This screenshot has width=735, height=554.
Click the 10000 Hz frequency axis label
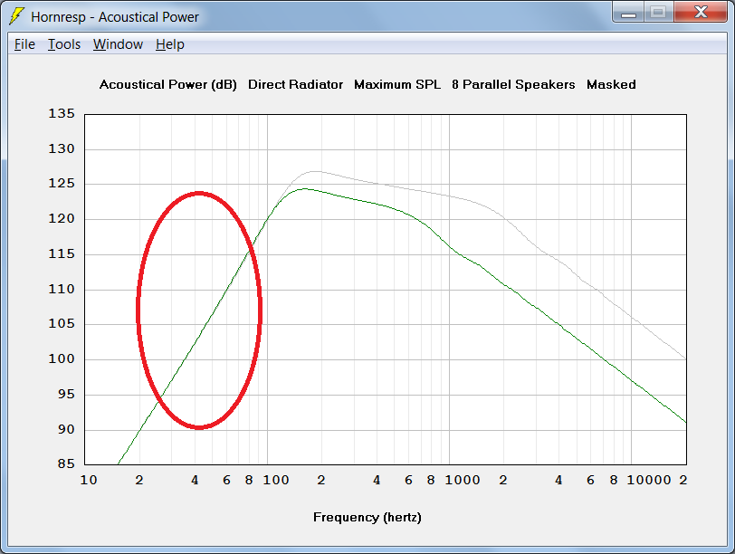[x=649, y=481]
